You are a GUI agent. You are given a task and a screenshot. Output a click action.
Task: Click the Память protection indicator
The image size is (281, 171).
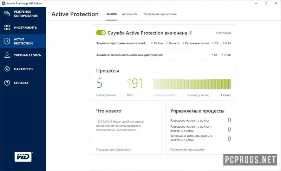172,43
